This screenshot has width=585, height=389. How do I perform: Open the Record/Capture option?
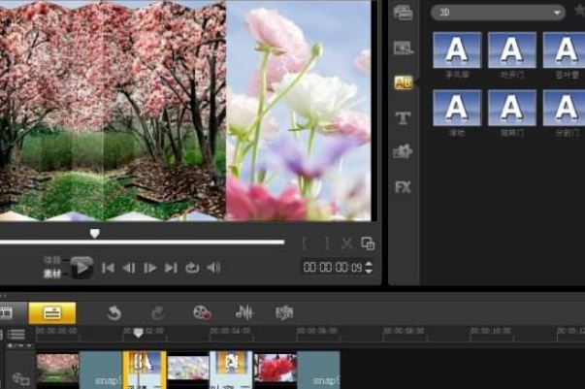[x=202, y=312]
